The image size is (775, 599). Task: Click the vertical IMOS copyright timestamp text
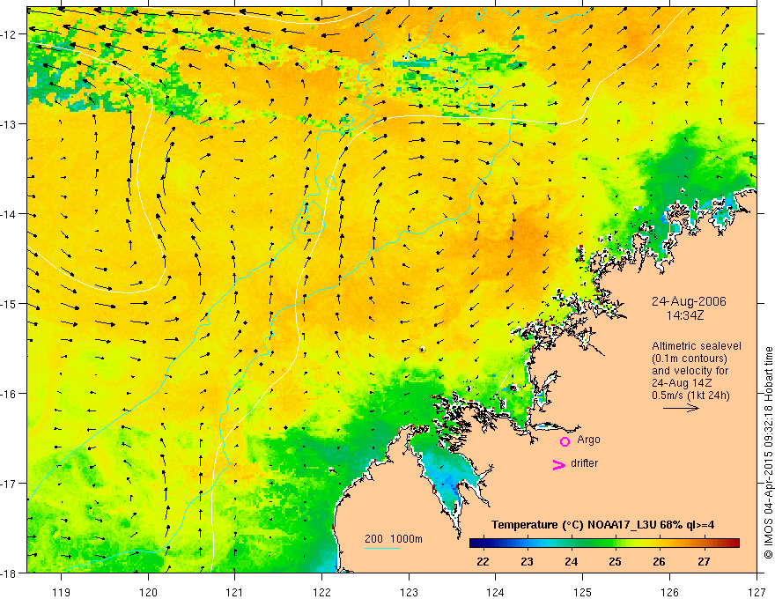click(768, 453)
